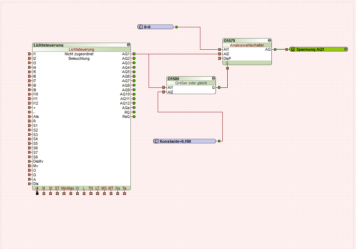
Task: Click the 'Nicht zugeordnet' text
Action: (x=79, y=54)
